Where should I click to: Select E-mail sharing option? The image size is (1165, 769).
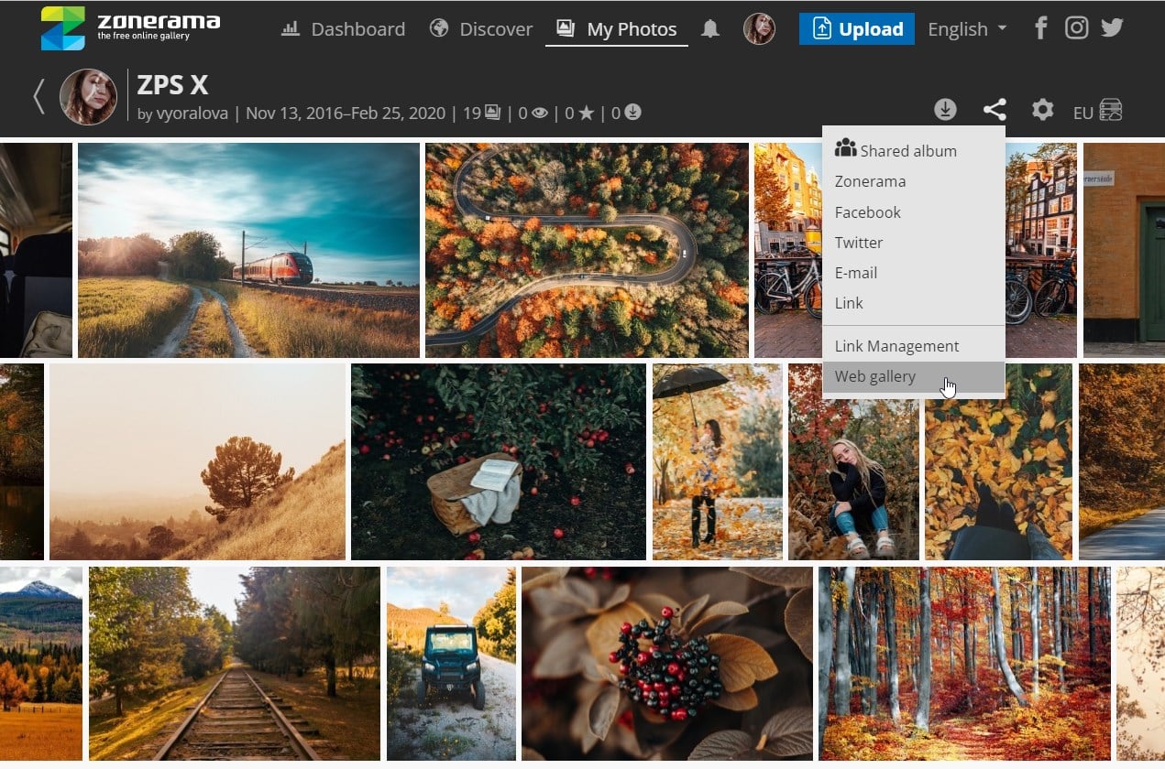[855, 272]
